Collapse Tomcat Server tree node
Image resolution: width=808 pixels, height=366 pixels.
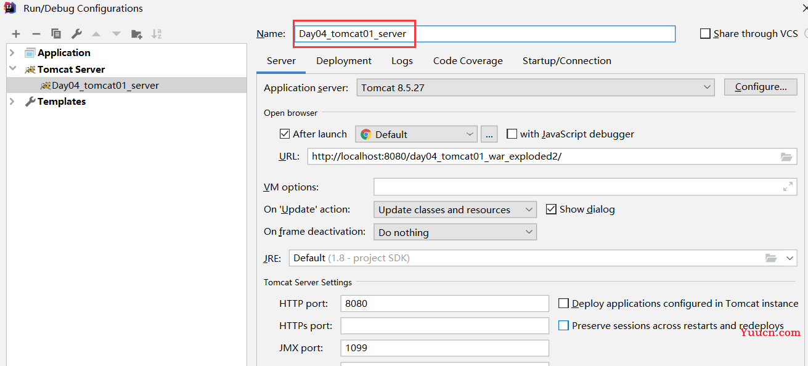coord(12,69)
